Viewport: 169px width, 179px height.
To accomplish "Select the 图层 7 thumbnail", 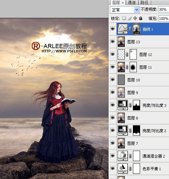I will tap(121, 143).
